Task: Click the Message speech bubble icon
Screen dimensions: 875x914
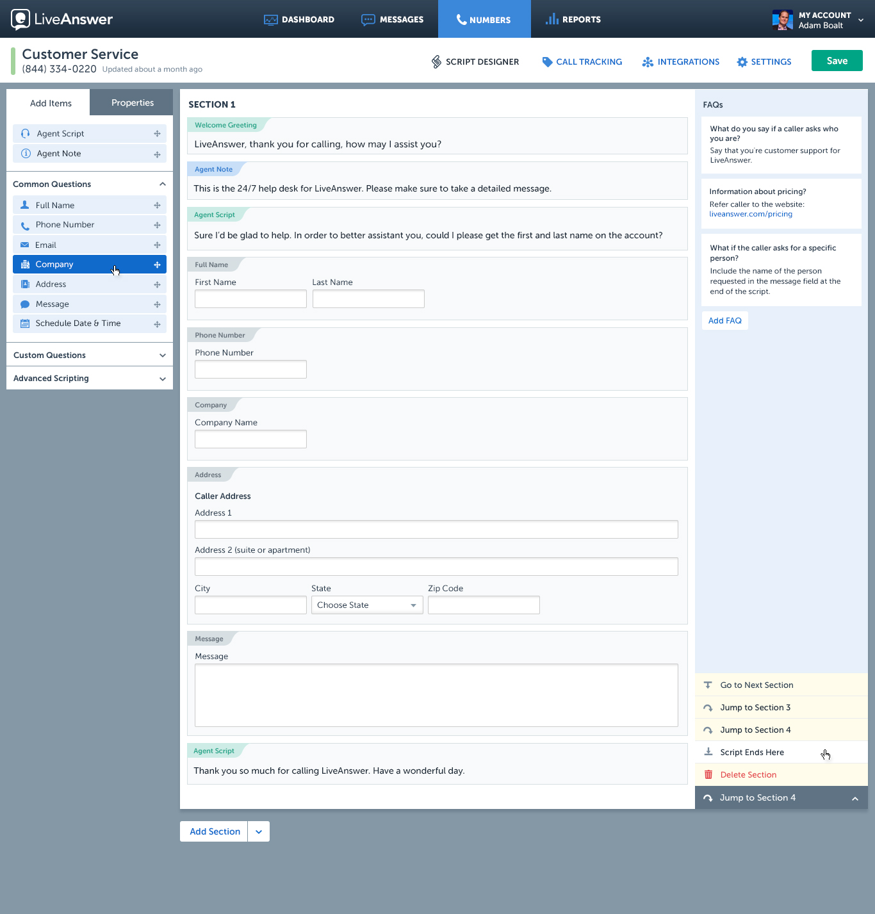Action: pyautogui.click(x=25, y=304)
